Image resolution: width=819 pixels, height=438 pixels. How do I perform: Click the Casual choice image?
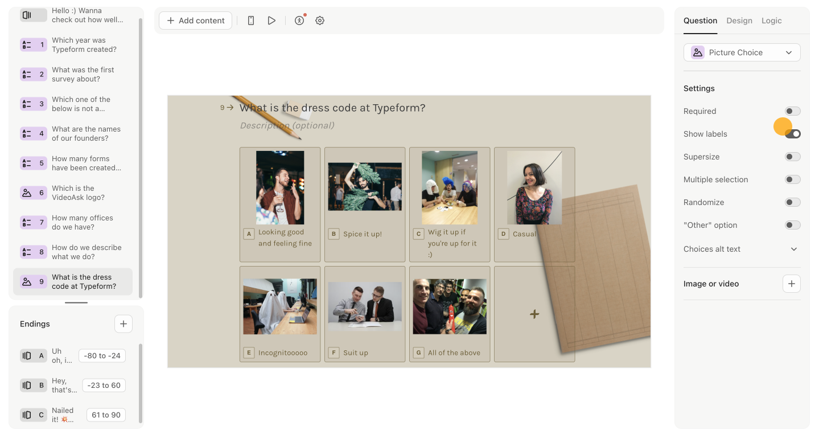[x=534, y=187]
